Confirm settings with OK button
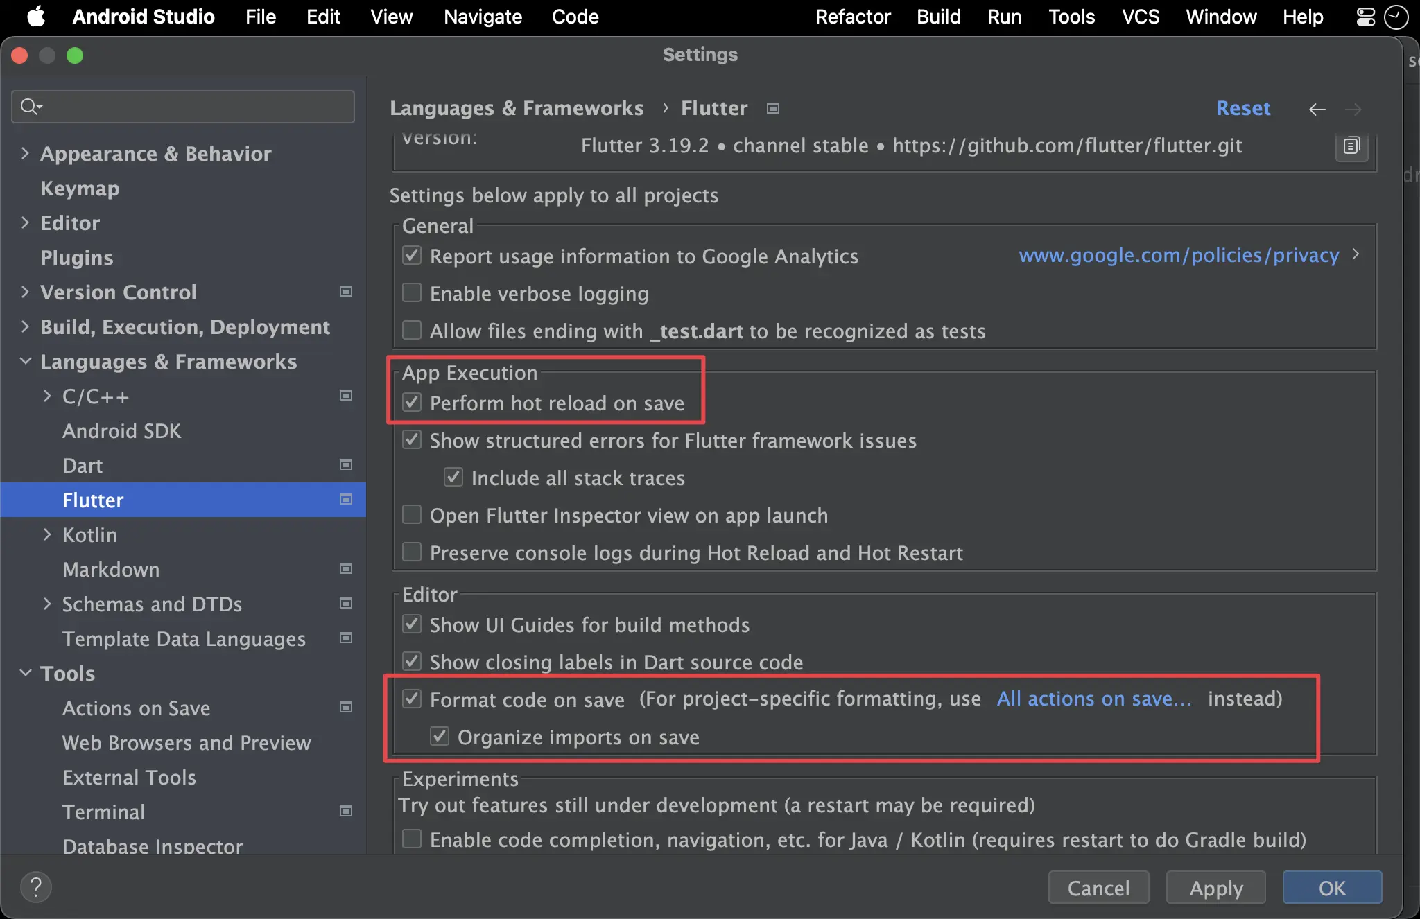 [1332, 888]
